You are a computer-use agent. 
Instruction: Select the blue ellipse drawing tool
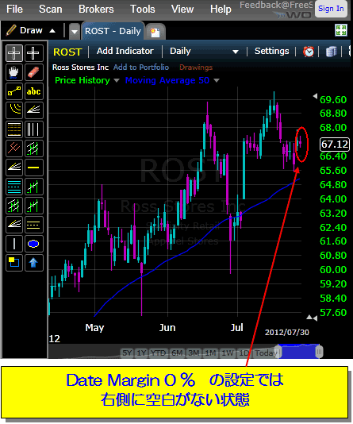coord(33,244)
